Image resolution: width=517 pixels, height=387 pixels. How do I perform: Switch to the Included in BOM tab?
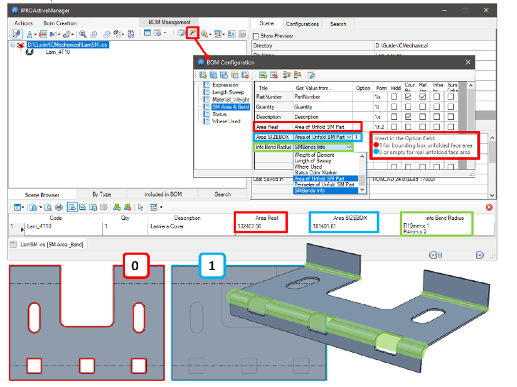pos(163,194)
